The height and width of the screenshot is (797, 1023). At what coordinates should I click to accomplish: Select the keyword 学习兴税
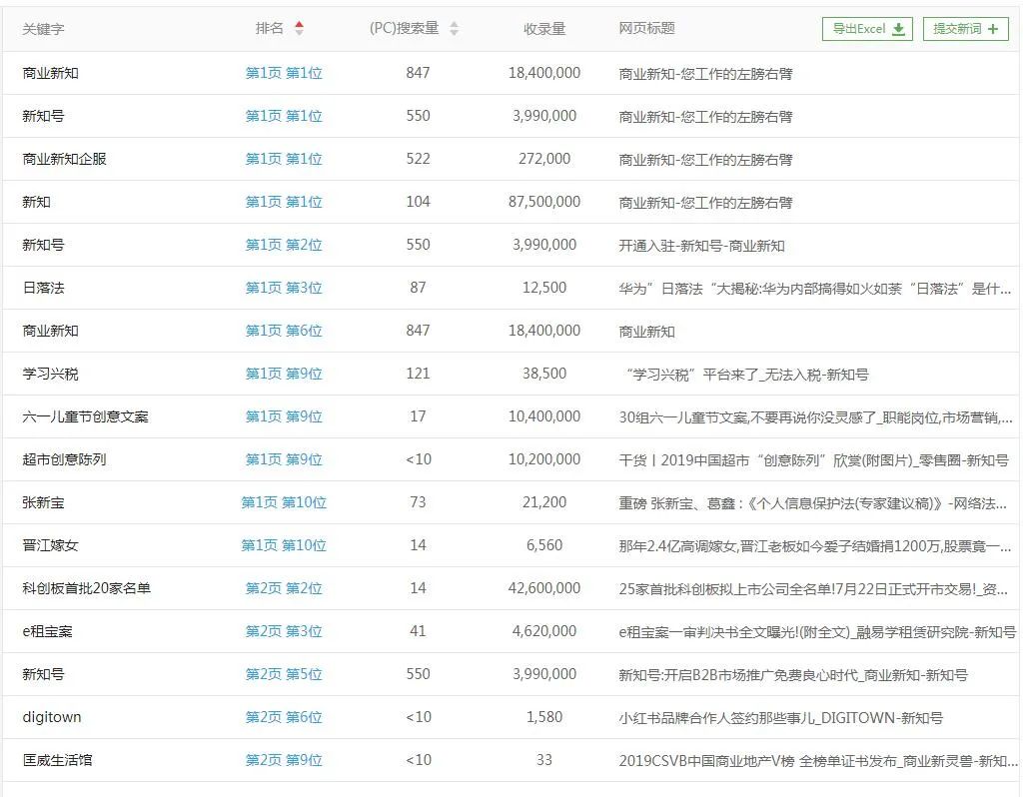(50, 374)
